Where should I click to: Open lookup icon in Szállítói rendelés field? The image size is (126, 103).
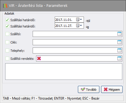[x=119, y=58]
